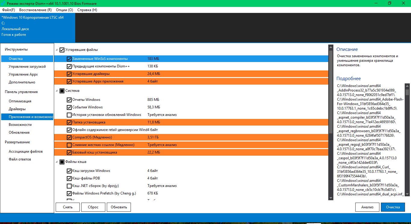Click the Обновить button
The height and width of the screenshot is (224, 411).
pos(119,207)
